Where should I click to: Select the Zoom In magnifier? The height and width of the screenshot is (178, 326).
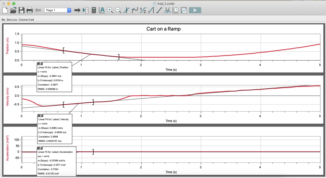pyautogui.click(x=110, y=10)
